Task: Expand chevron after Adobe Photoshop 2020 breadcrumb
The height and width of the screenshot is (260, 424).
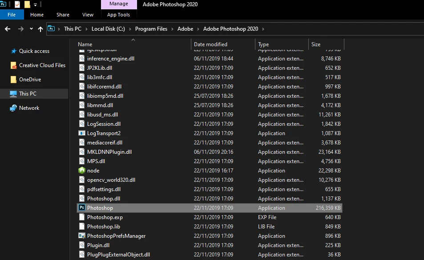Action: [x=263, y=29]
